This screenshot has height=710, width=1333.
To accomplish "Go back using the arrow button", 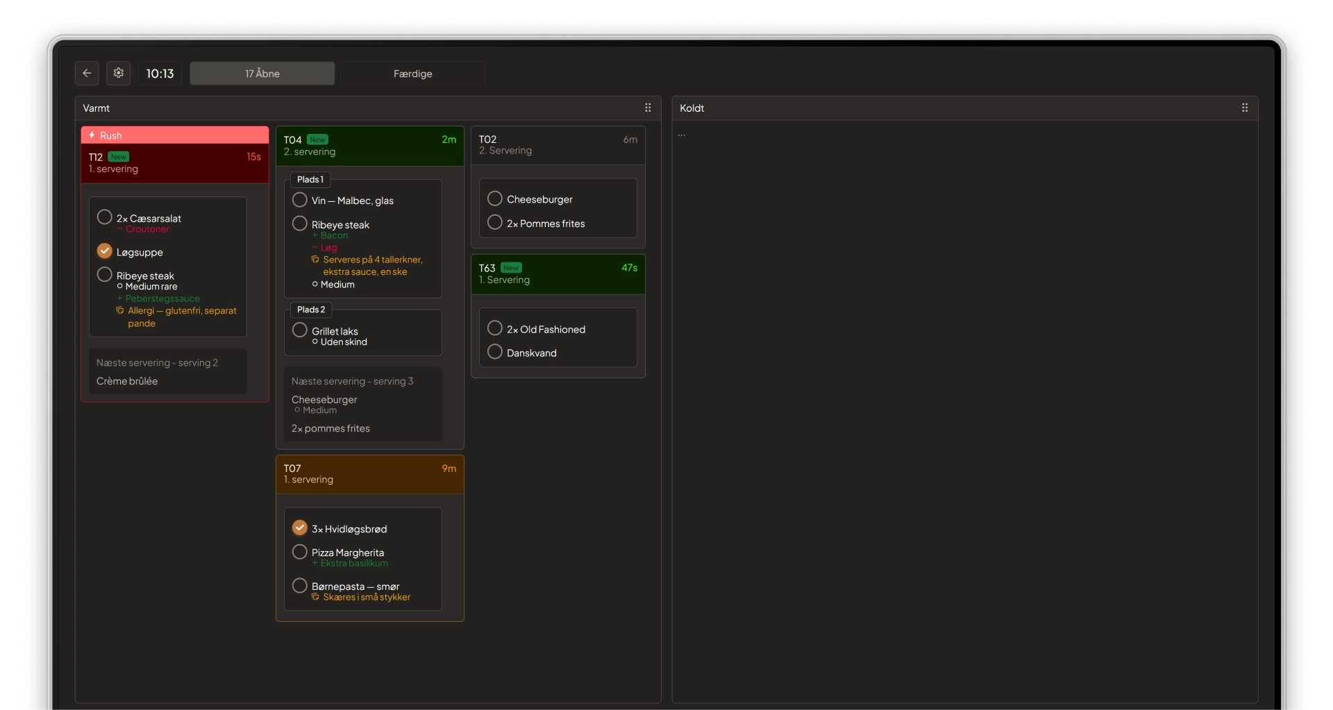I will click(x=87, y=73).
